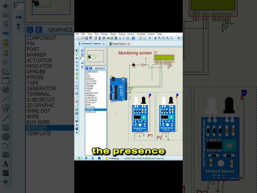Open the Graph menu
257x193 pixels.
(x=113, y=34)
